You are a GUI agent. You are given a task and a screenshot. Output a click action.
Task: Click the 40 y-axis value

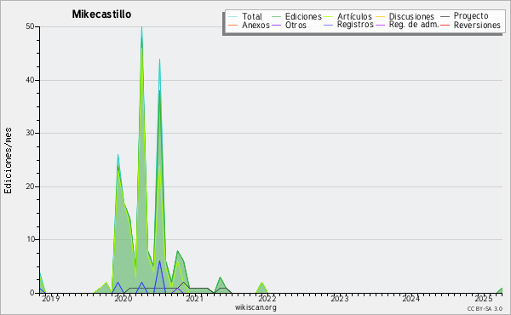coord(31,80)
